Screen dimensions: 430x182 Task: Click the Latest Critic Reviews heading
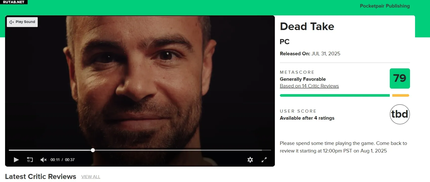(40, 177)
